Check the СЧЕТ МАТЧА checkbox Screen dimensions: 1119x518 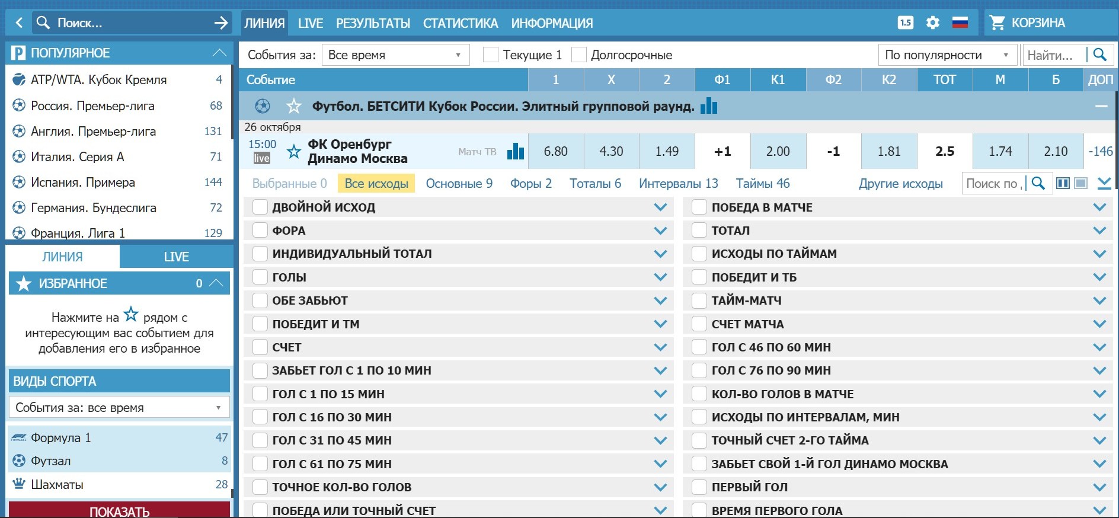click(699, 324)
